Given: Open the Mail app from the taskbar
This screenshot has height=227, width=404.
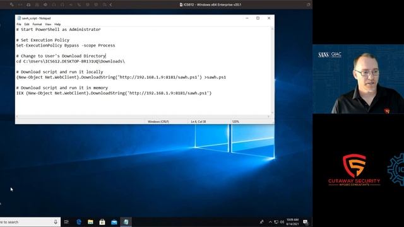Looking at the screenshot, I should pos(114,222).
